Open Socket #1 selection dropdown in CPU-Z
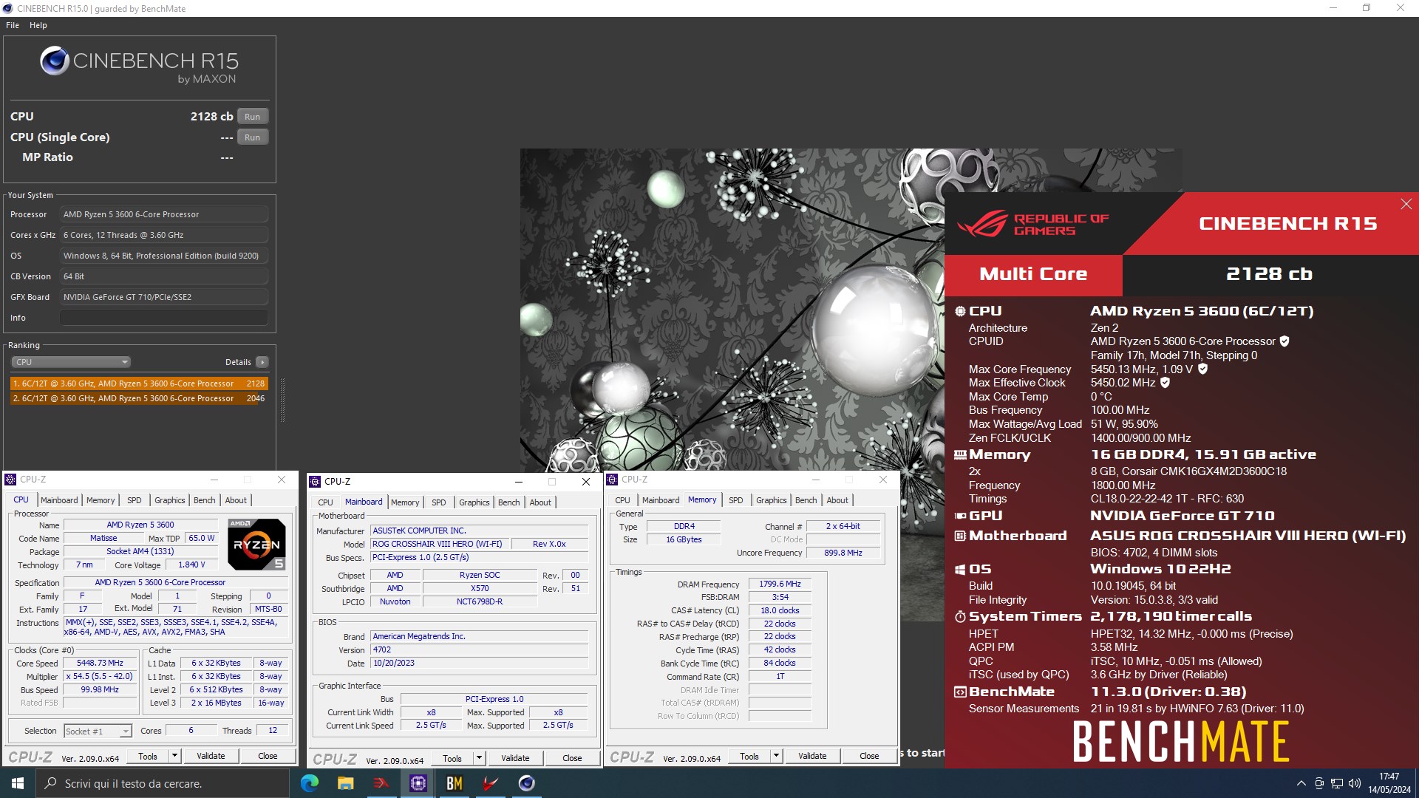Viewport: 1419px width, 798px height. tap(98, 731)
